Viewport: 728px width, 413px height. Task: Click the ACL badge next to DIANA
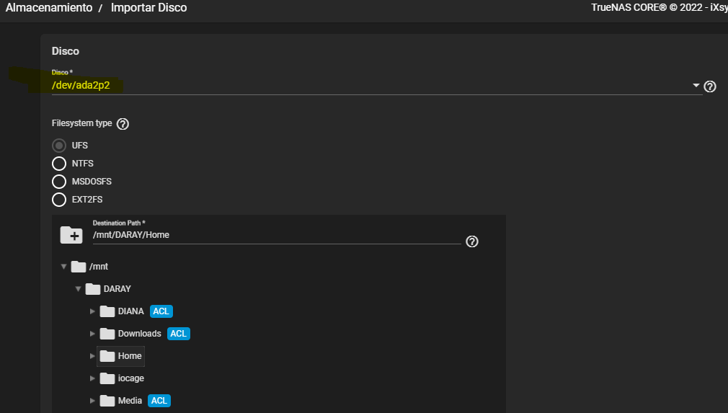point(161,311)
